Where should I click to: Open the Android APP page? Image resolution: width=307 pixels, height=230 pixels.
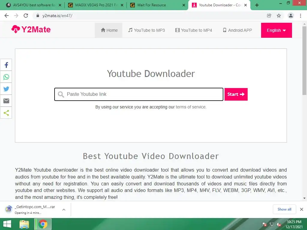[237, 30]
